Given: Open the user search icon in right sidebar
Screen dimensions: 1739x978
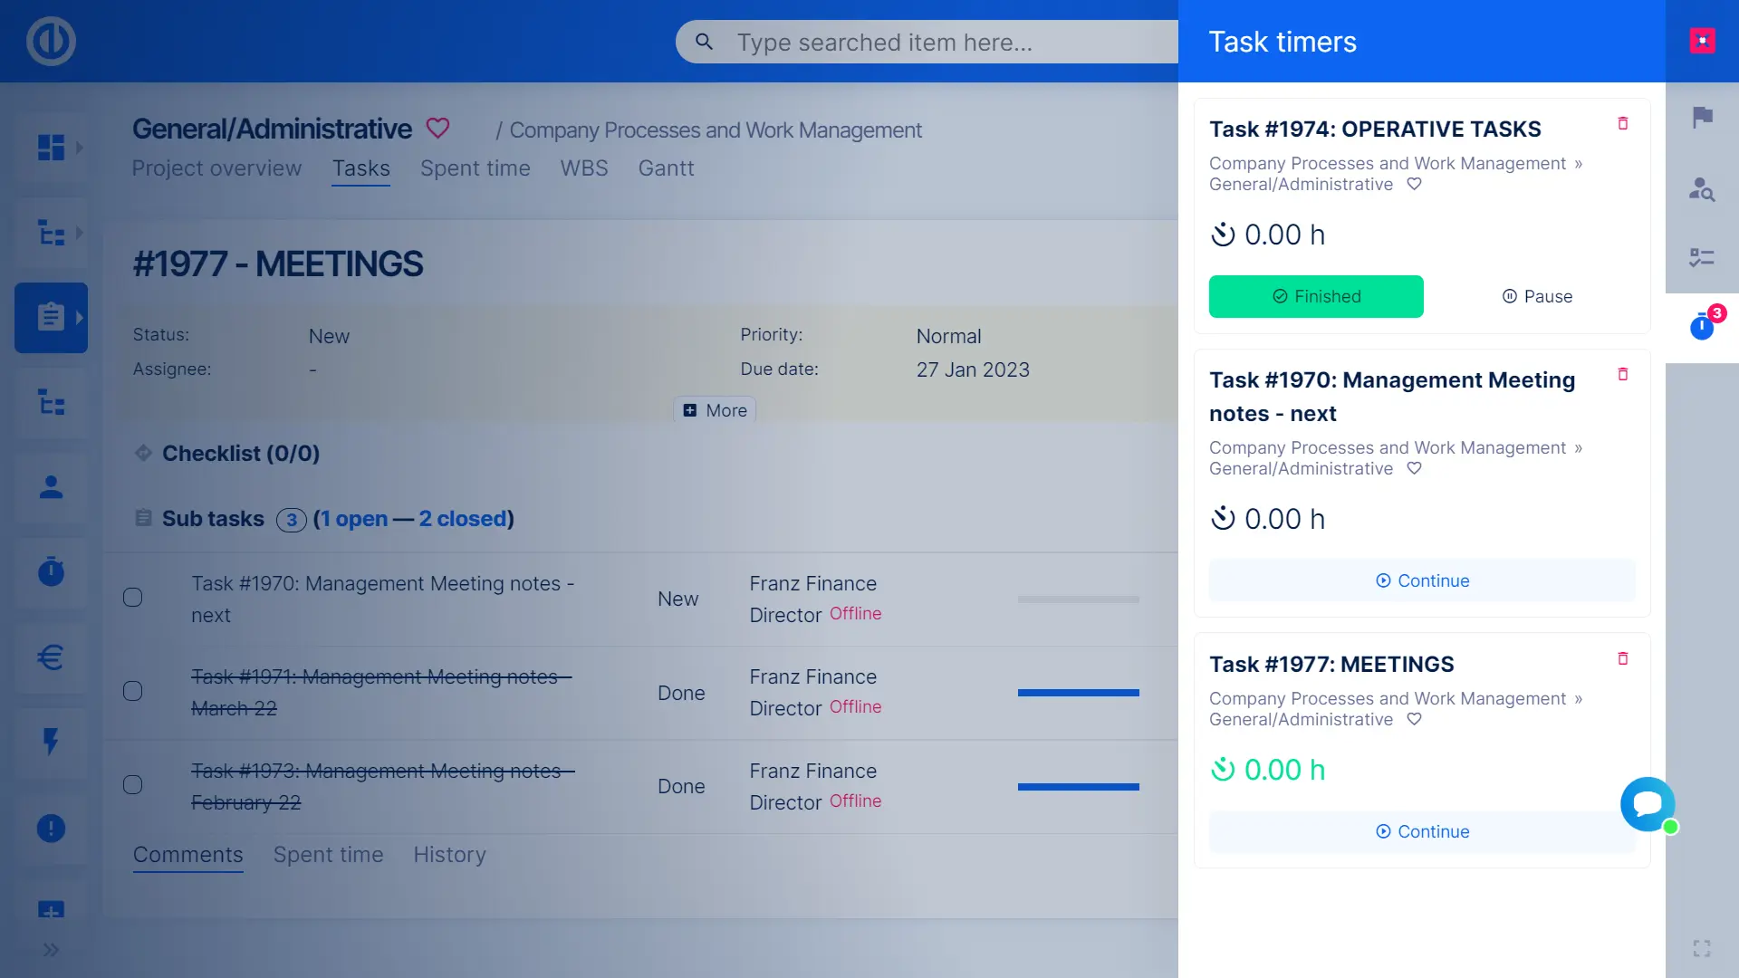Looking at the screenshot, I should tap(1702, 188).
